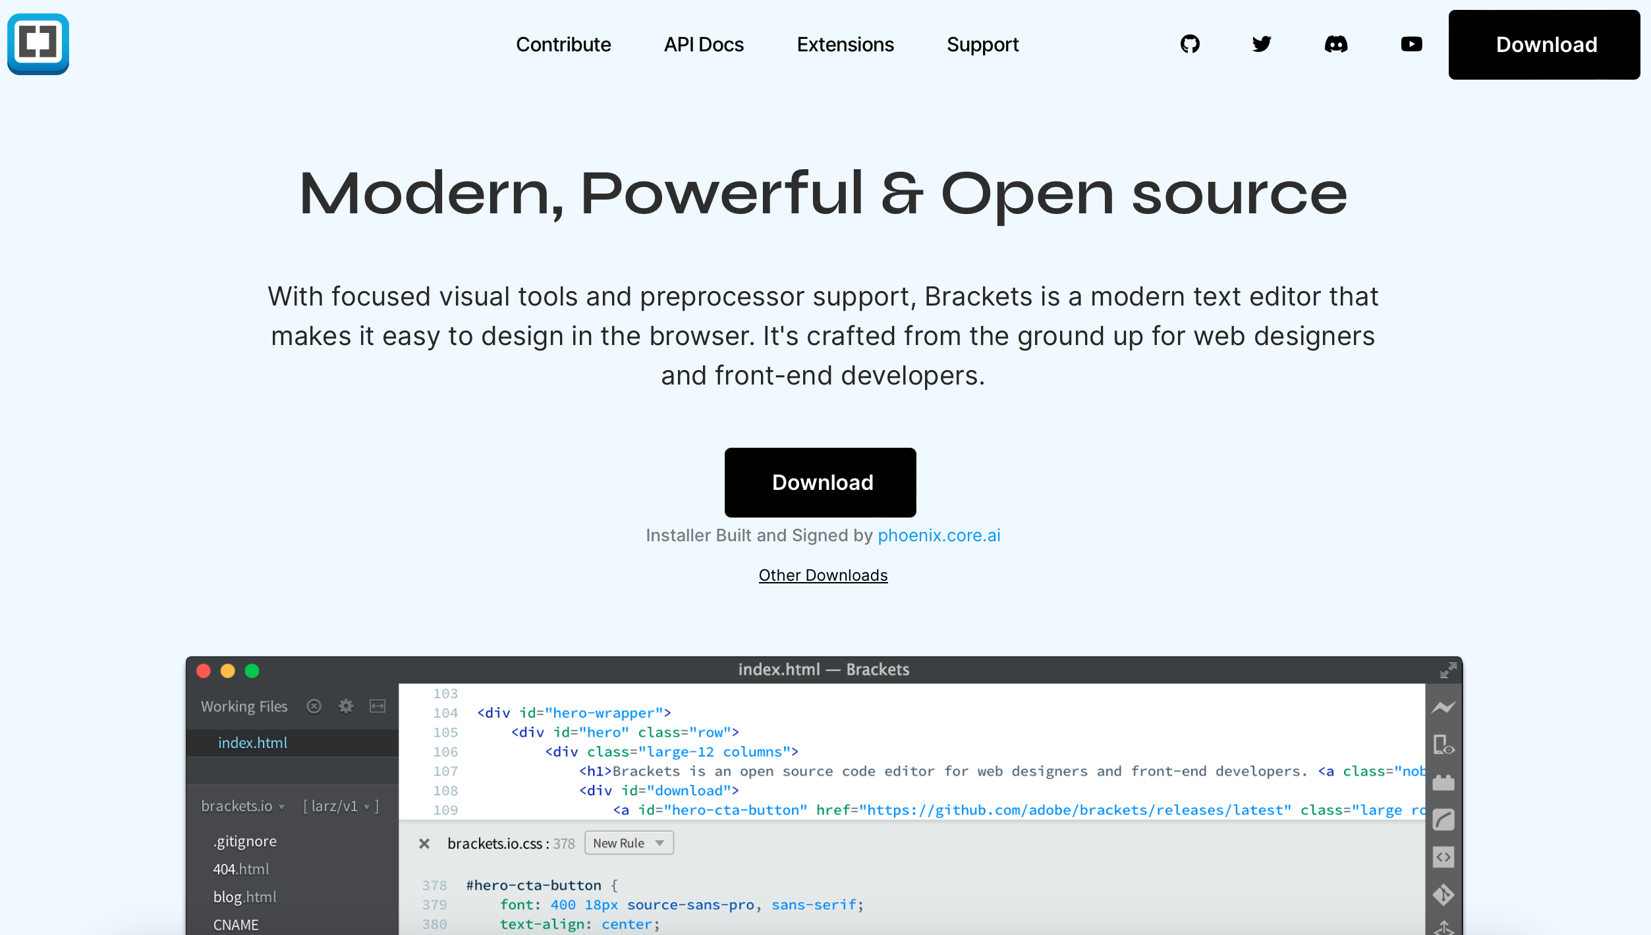Close the brackets.io.css inline editor
This screenshot has height=935, width=1651.
[x=424, y=843]
